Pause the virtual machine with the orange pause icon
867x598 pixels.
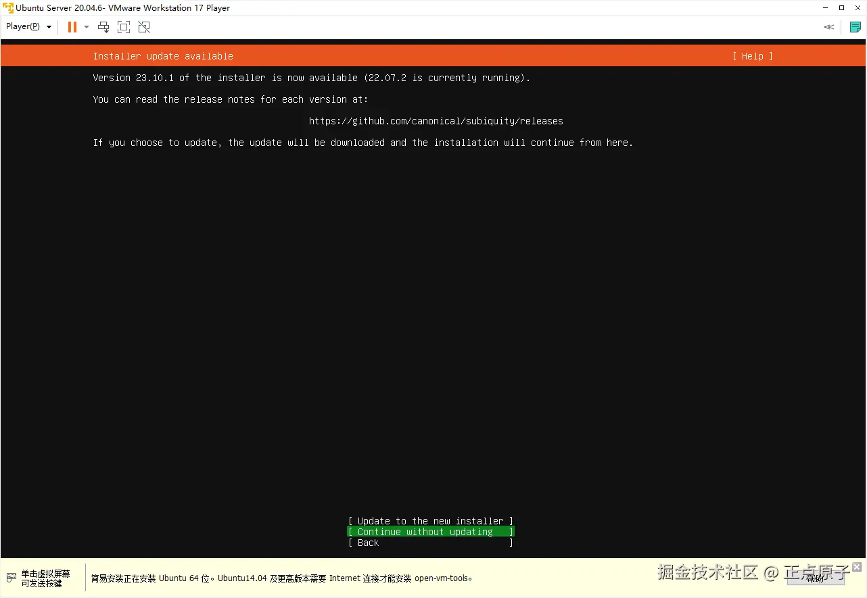click(72, 27)
